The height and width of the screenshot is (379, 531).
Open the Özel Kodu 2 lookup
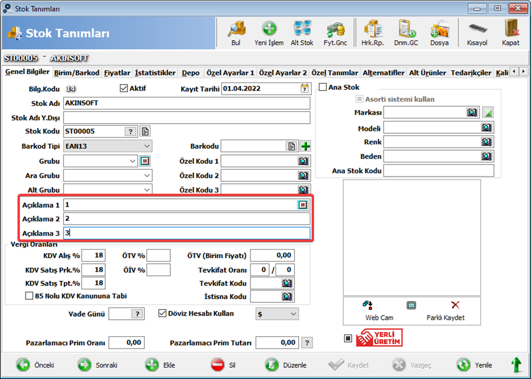[x=303, y=175]
